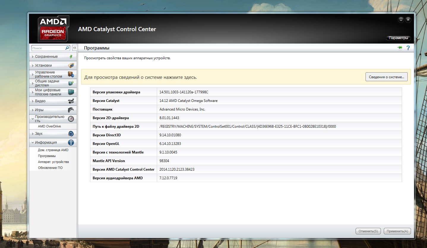Click the Версия упаковки драйвера label
Image resolution: width=427 pixels, height=248 pixels.
pos(116,92)
